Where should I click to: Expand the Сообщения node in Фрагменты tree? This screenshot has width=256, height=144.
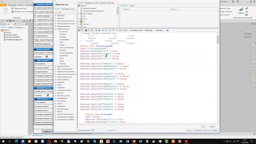click(x=56, y=88)
